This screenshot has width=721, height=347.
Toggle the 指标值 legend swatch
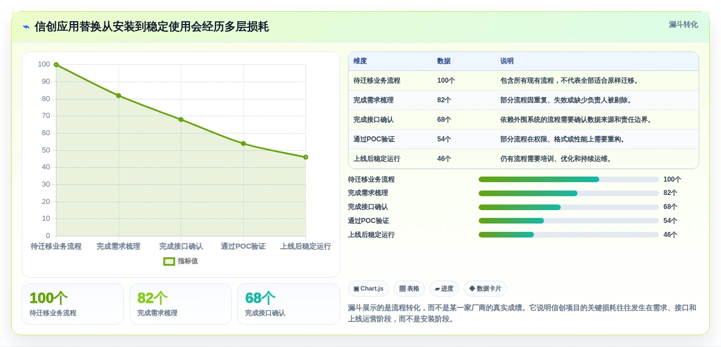click(x=169, y=262)
